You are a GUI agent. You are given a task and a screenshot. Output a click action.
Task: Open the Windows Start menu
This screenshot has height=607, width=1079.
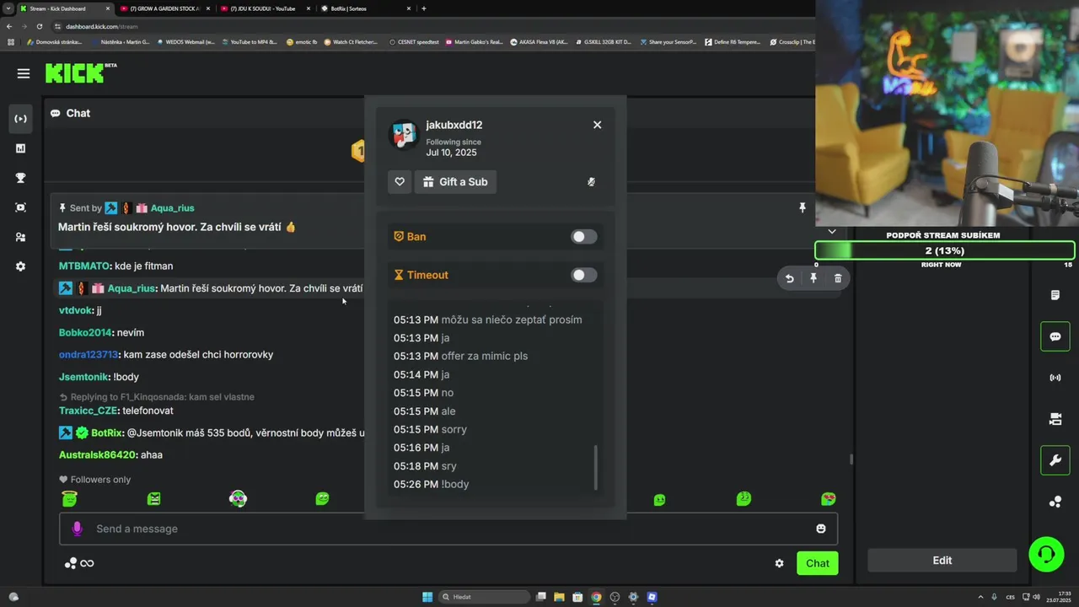pos(427,597)
